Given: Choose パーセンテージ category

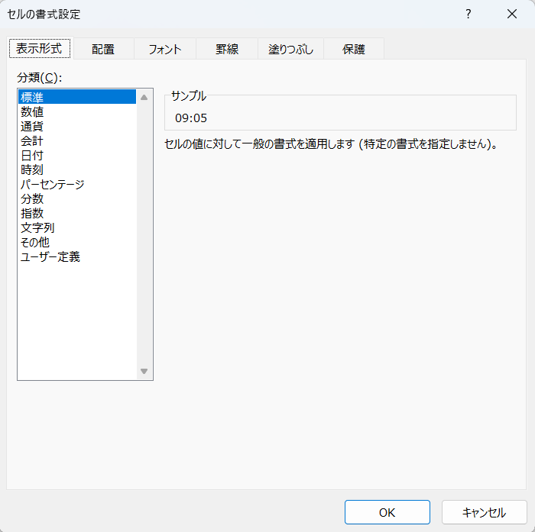Looking at the screenshot, I should pos(77,185).
